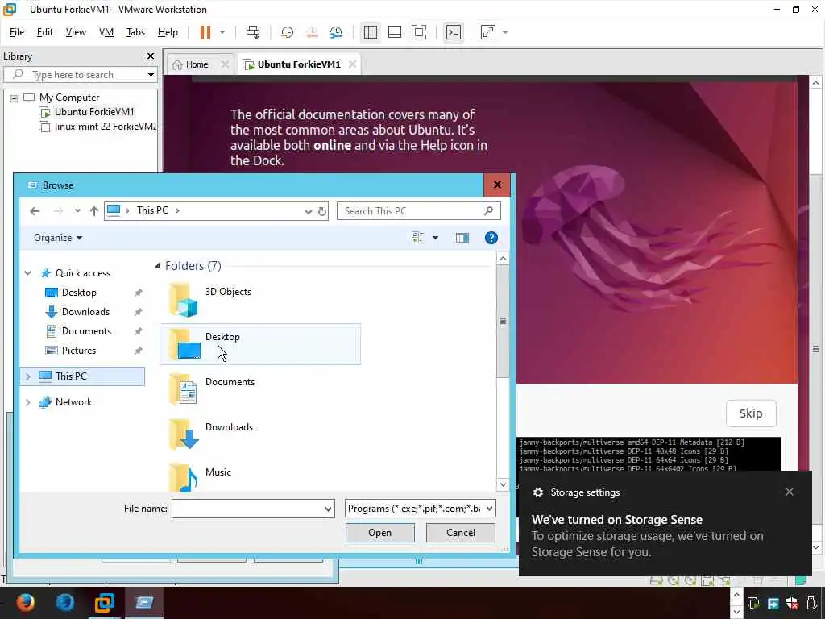The height and width of the screenshot is (619, 825).
Task: Close the Library panel
Action: click(151, 56)
